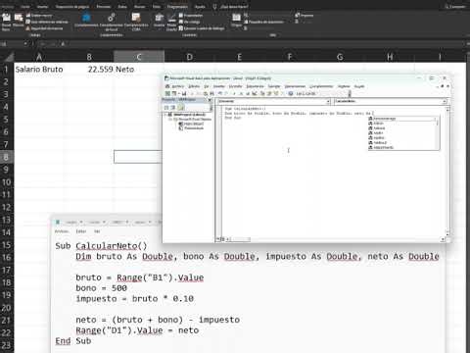This screenshot has width=470, height=353.
Task: Open the Object (General) dropdown in the code window
Action: (328, 102)
